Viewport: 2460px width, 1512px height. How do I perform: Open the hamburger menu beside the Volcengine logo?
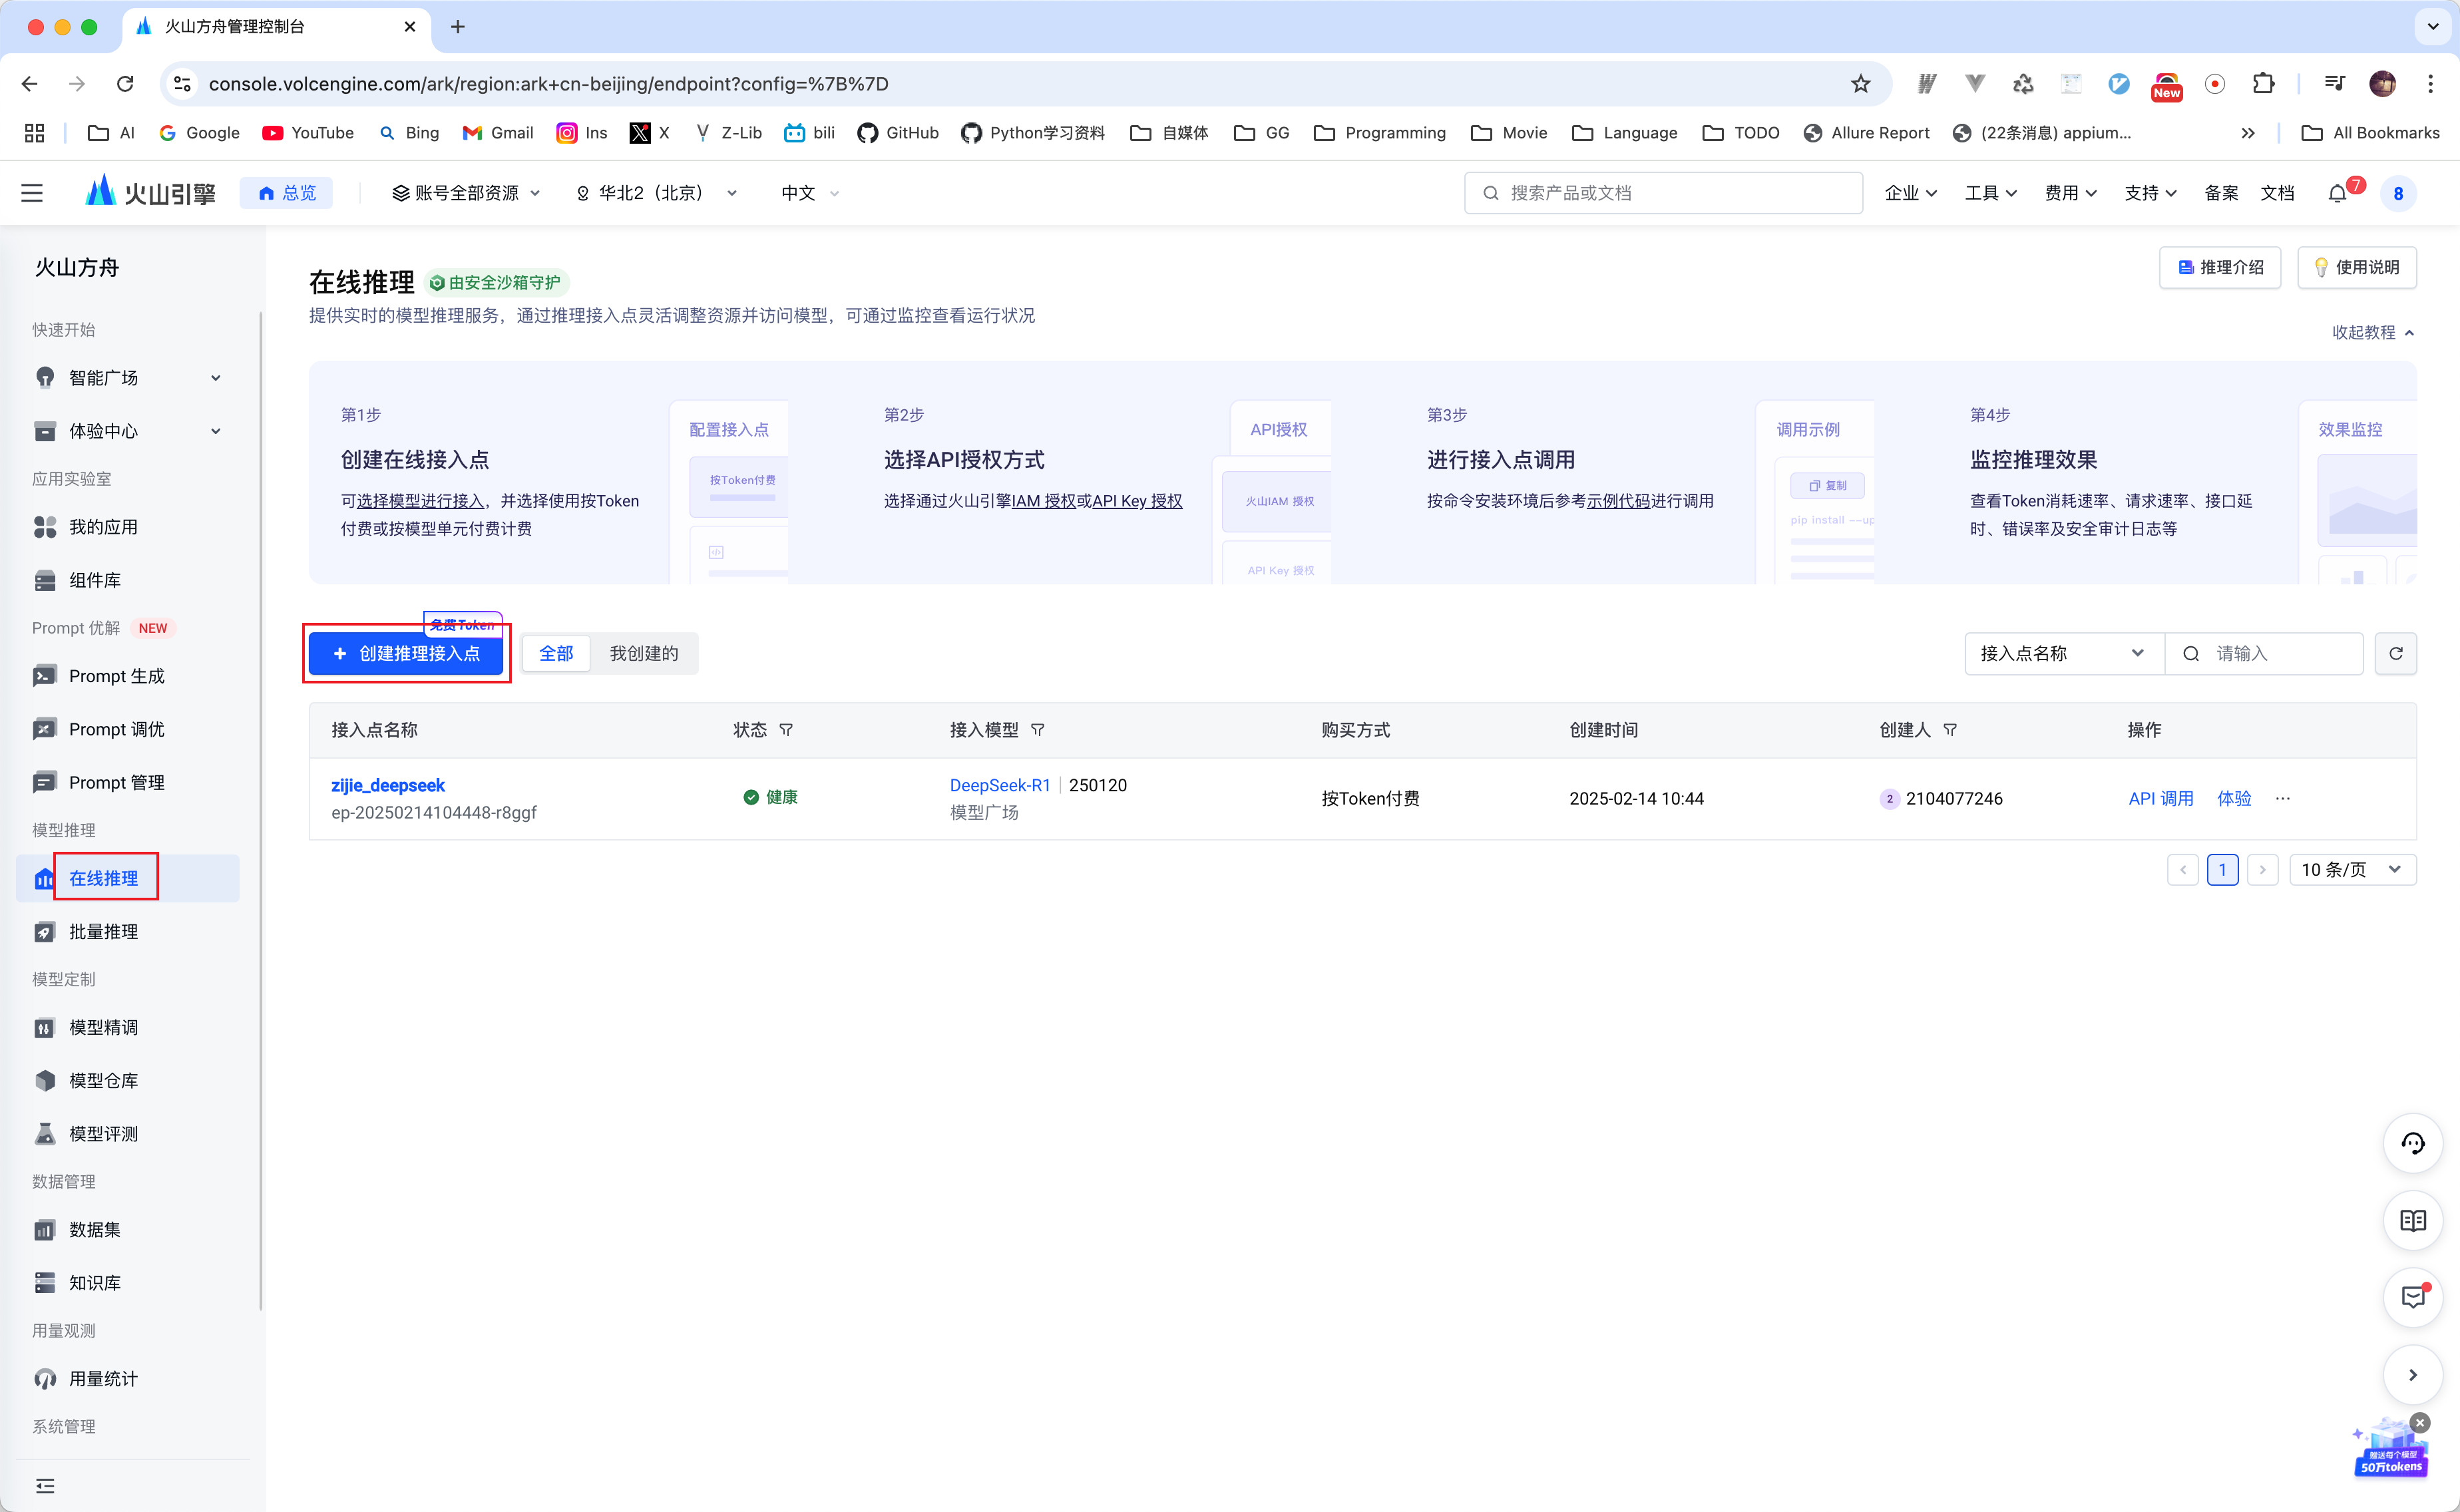32,193
